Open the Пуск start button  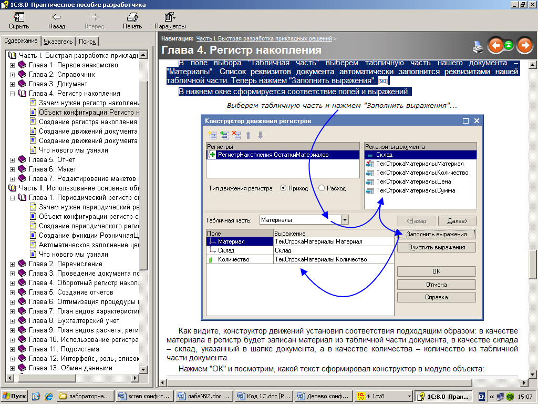pos(15,396)
